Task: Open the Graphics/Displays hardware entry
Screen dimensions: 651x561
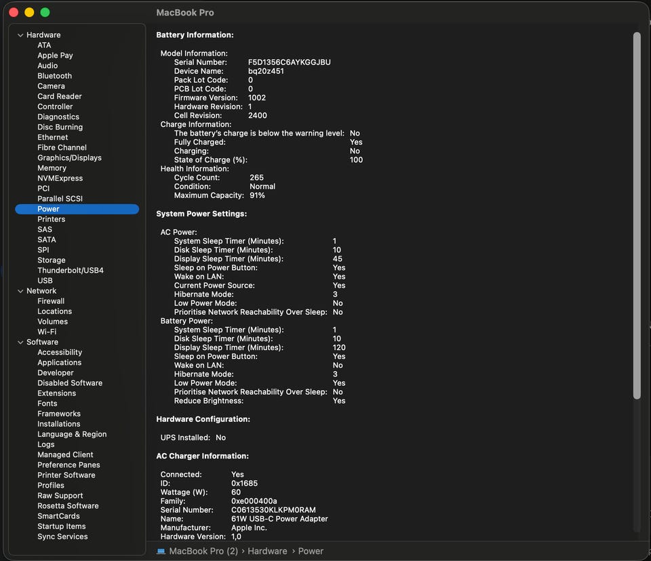Action: (69, 158)
